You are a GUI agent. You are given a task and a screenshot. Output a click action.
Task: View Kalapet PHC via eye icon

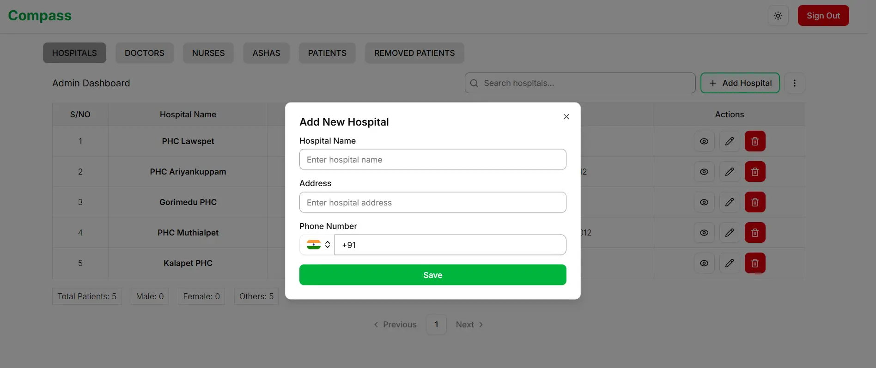(704, 263)
